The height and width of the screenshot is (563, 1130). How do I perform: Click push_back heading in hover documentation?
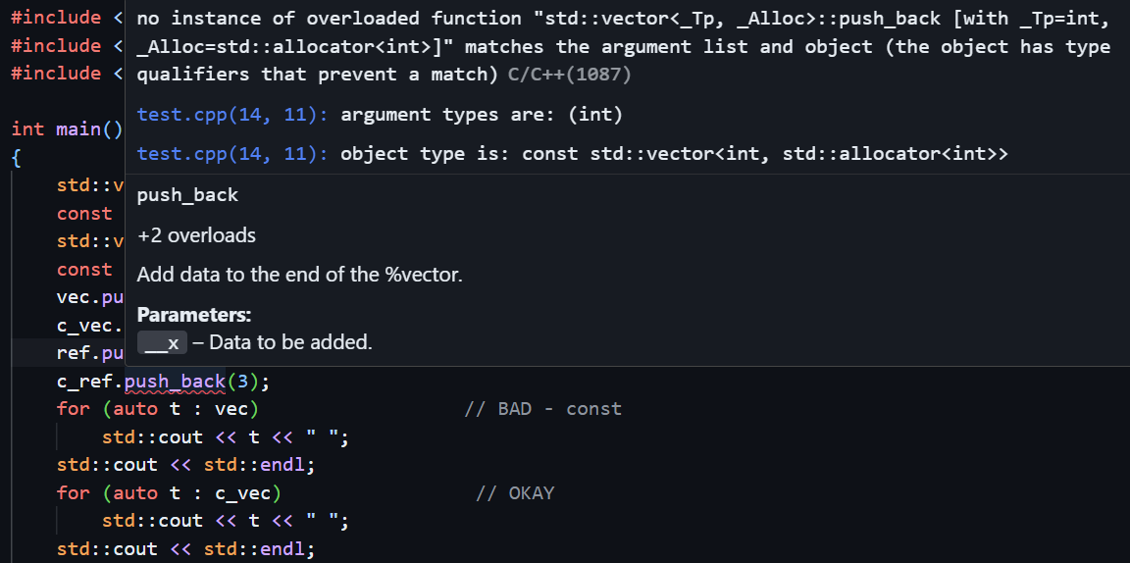click(x=187, y=195)
